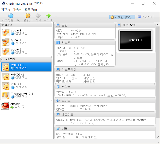Click the 33 MB video memory value

(87, 75)
